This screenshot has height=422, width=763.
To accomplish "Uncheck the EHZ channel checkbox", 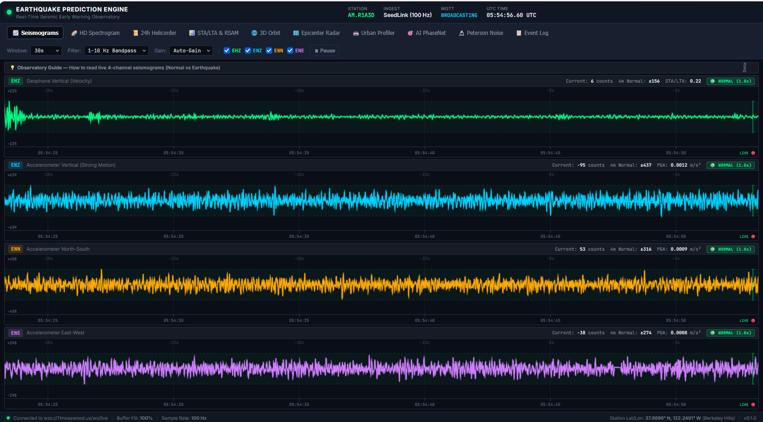I will [x=227, y=51].
